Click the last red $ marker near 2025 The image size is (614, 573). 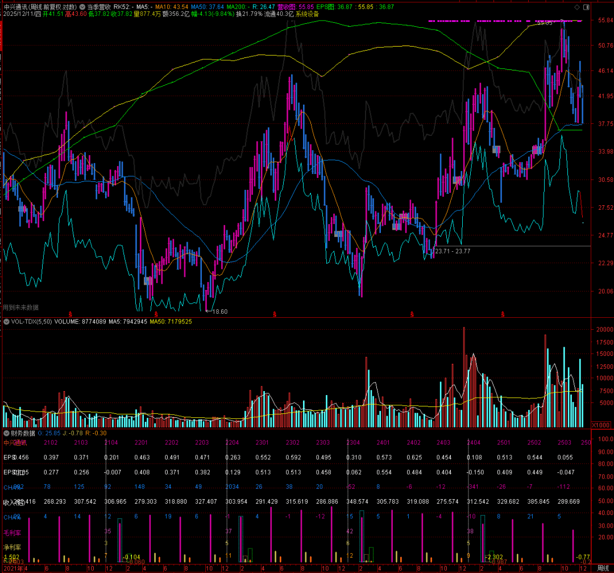click(x=503, y=313)
